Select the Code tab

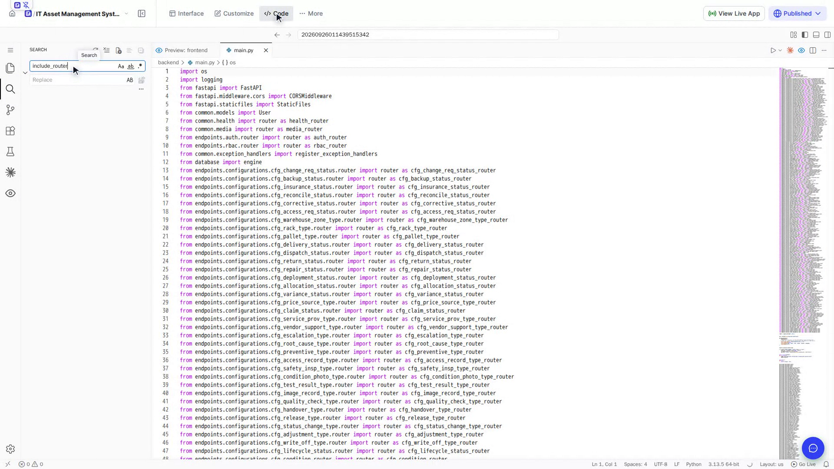coord(276,13)
